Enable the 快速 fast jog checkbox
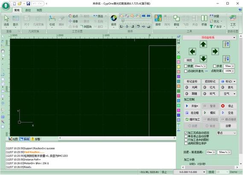 186,66
